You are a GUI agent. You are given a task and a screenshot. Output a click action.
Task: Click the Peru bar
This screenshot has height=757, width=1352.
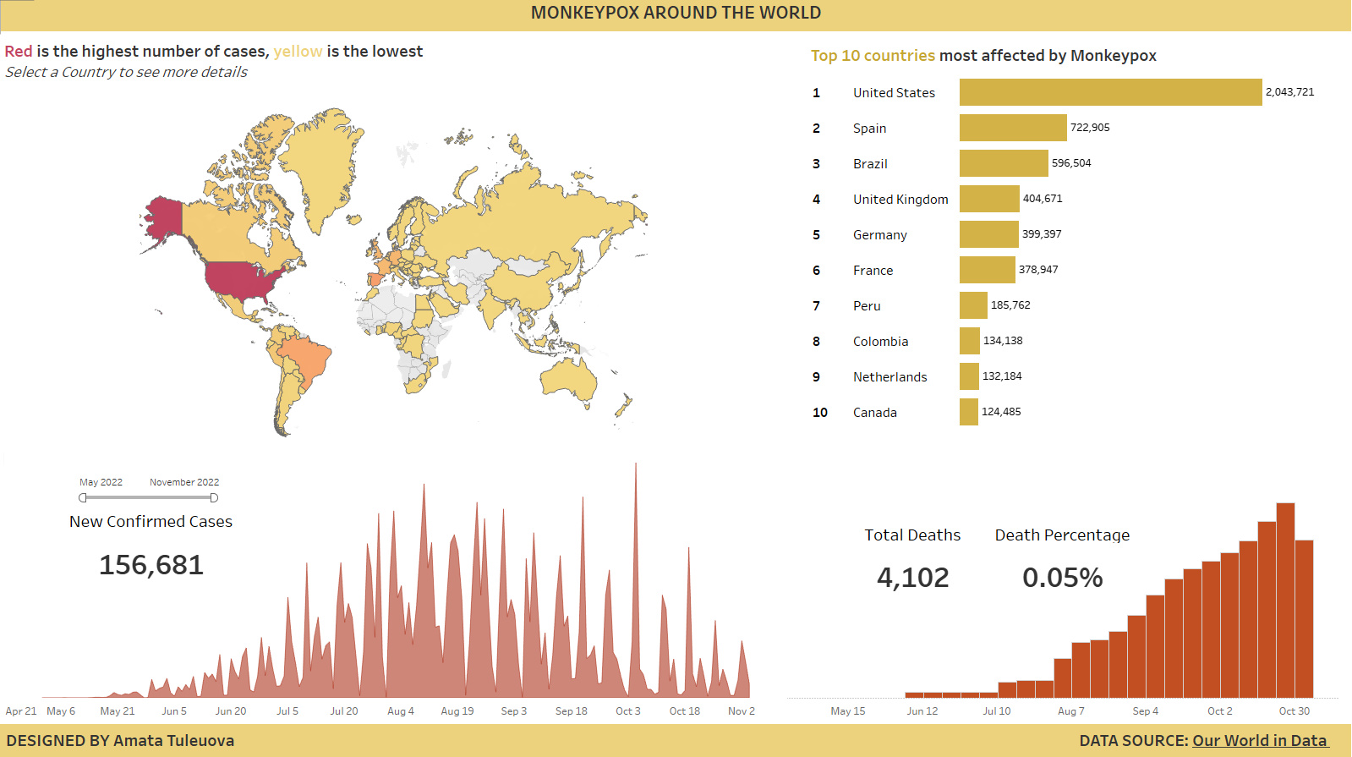coord(972,305)
